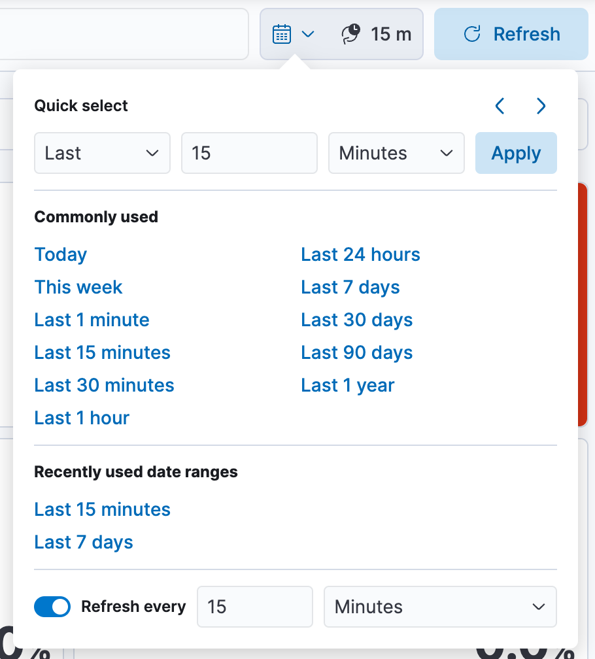Click the circular refresh arrow icon
This screenshot has width=595, height=659.
pyautogui.click(x=470, y=34)
